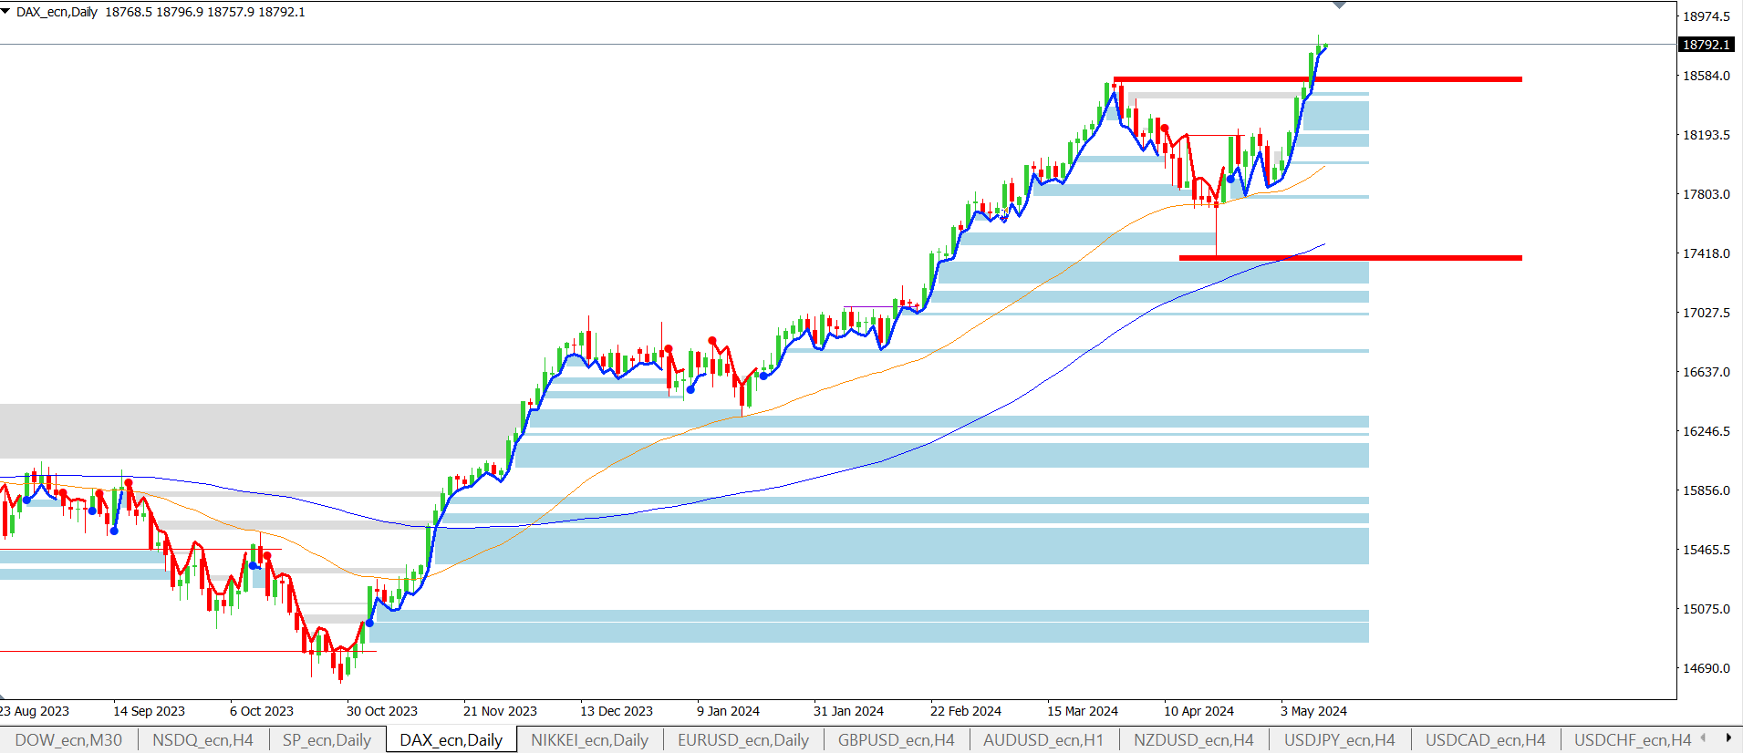Screen dimensions: 1743x753
Task: Click the 18193.5 price axis label
Action: click(x=1707, y=135)
